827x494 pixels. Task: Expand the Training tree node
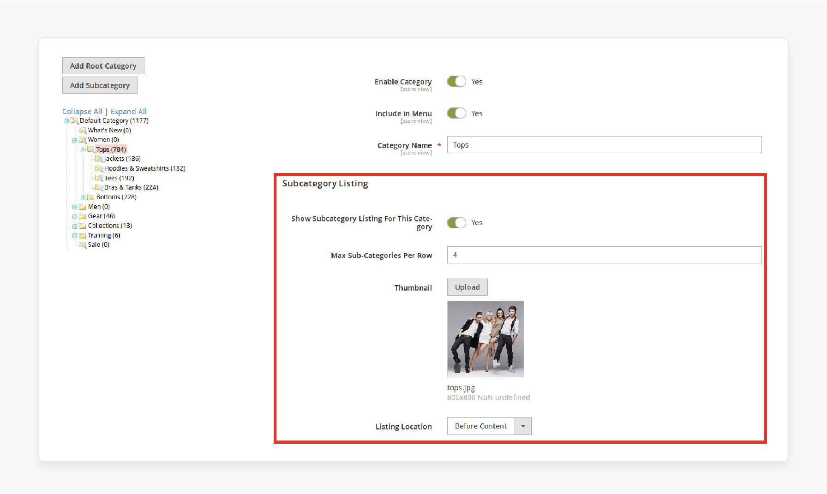pyautogui.click(x=75, y=236)
